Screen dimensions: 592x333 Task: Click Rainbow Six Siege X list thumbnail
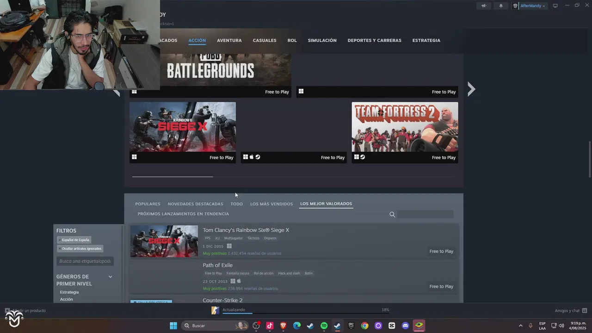point(164,241)
